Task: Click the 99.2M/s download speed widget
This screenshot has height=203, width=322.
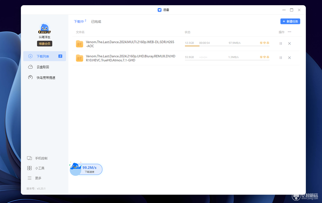Action: tap(86, 169)
